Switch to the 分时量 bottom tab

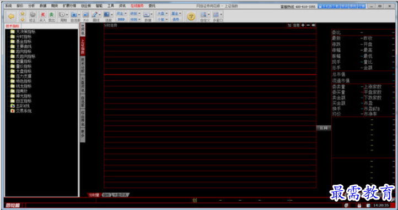click(x=94, y=195)
